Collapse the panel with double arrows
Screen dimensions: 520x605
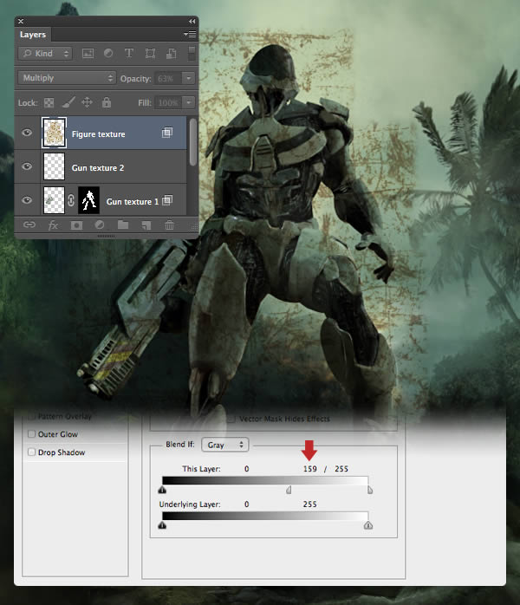(192, 21)
